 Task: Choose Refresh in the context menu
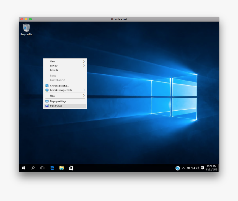tap(65, 70)
